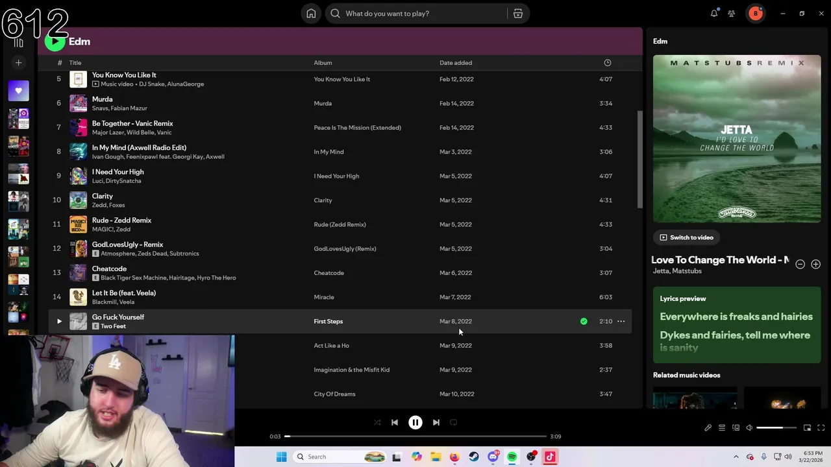
Task: Open Steam from the taskbar
Action: pos(474,457)
